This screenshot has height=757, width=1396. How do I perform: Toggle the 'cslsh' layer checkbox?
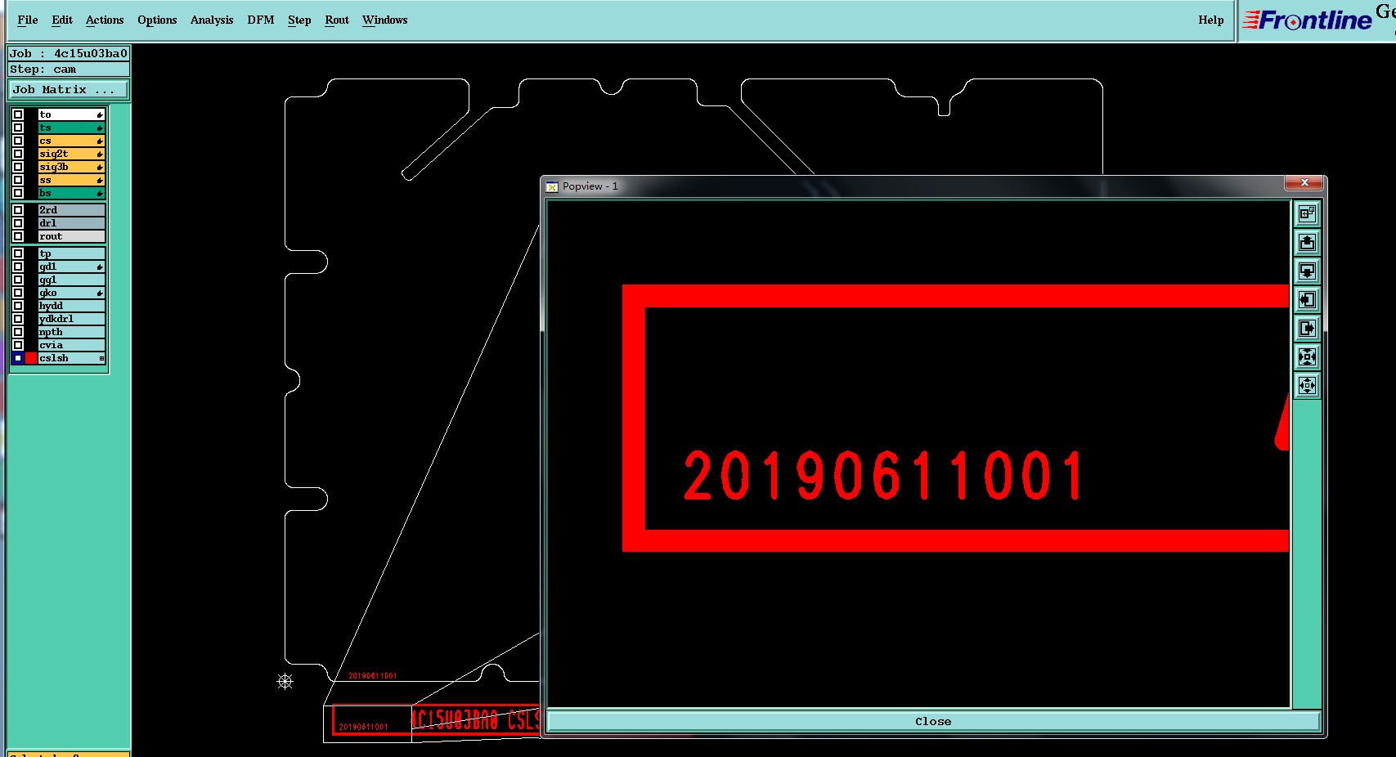(18, 358)
